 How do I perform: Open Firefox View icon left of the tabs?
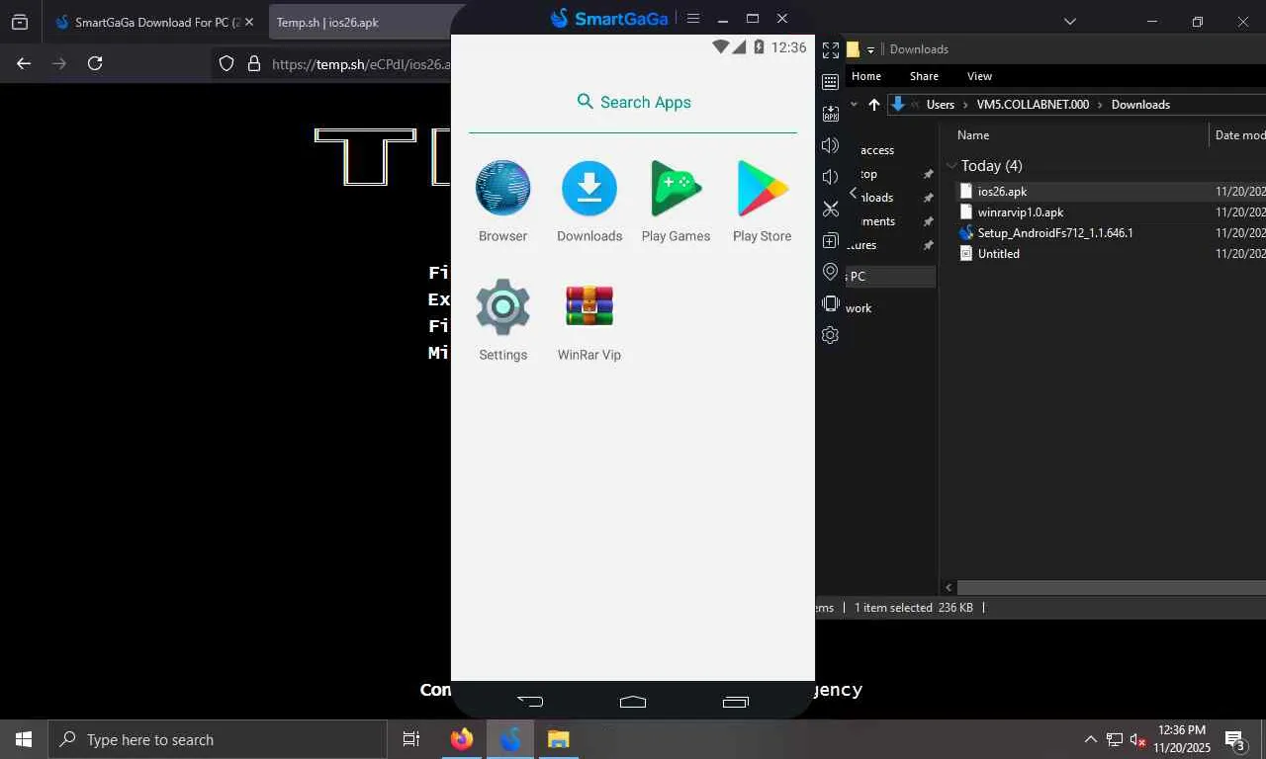[x=20, y=22]
